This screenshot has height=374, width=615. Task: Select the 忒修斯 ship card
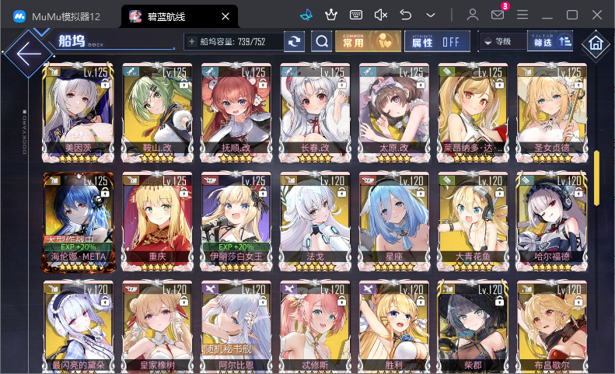point(315,327)
